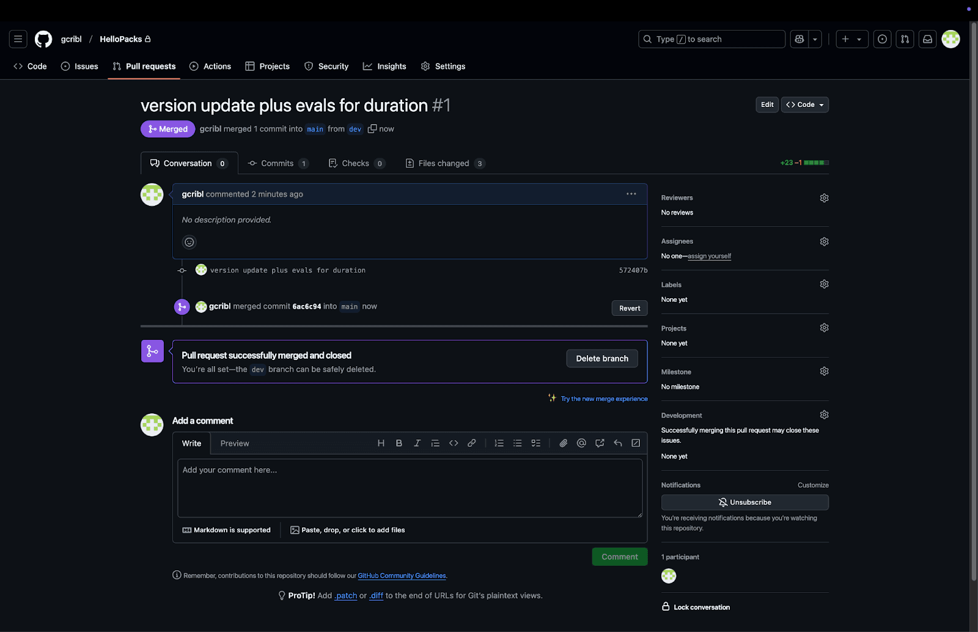
Task: Click the bold formatting icon
Action: point(399,443)
